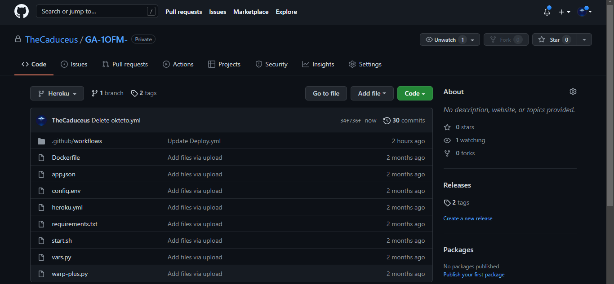Open heroku.yml file
614x284 pixels.
coord(67,207)
